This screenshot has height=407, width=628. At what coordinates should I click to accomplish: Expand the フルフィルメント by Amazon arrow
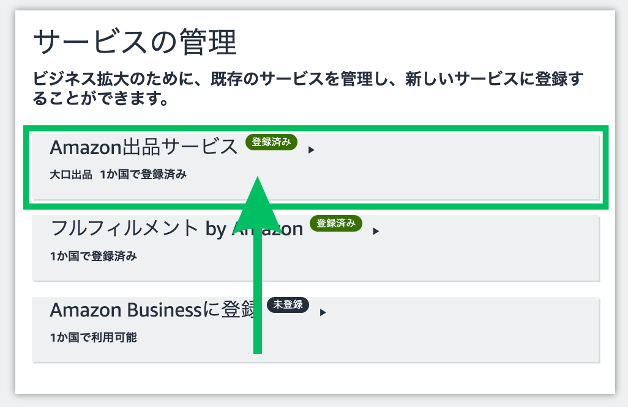point(376,231)
